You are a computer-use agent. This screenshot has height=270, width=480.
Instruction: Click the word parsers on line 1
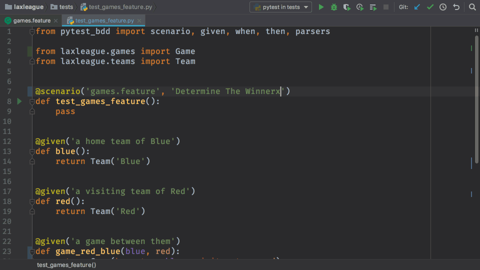pyautogui.click(x=312, y=31)
